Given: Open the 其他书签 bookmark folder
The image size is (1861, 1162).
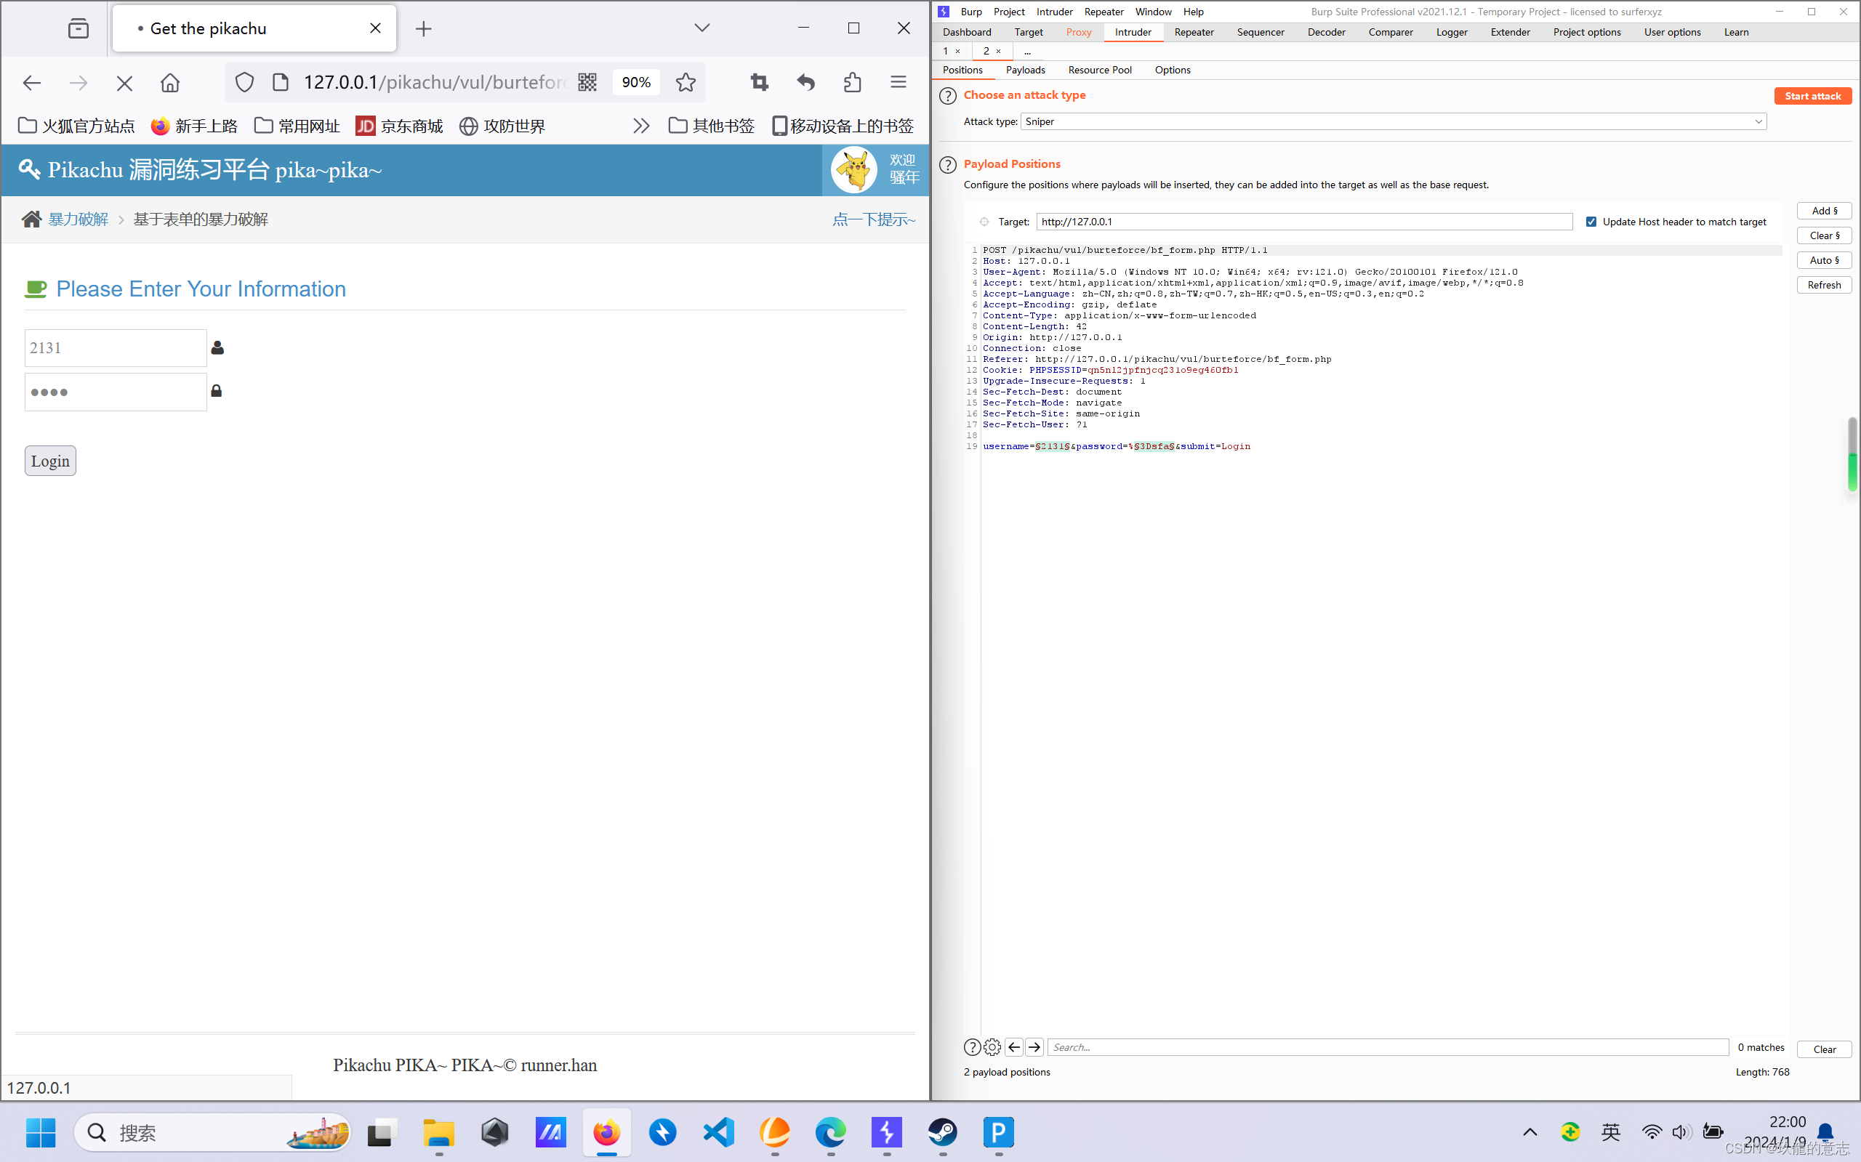Looking at the screenshot, I should pos(711,125).
